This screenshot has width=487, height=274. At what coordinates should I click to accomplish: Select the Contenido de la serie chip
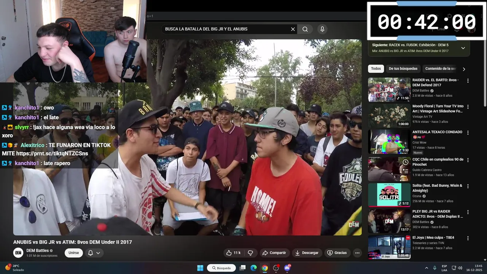coord(440,69)
